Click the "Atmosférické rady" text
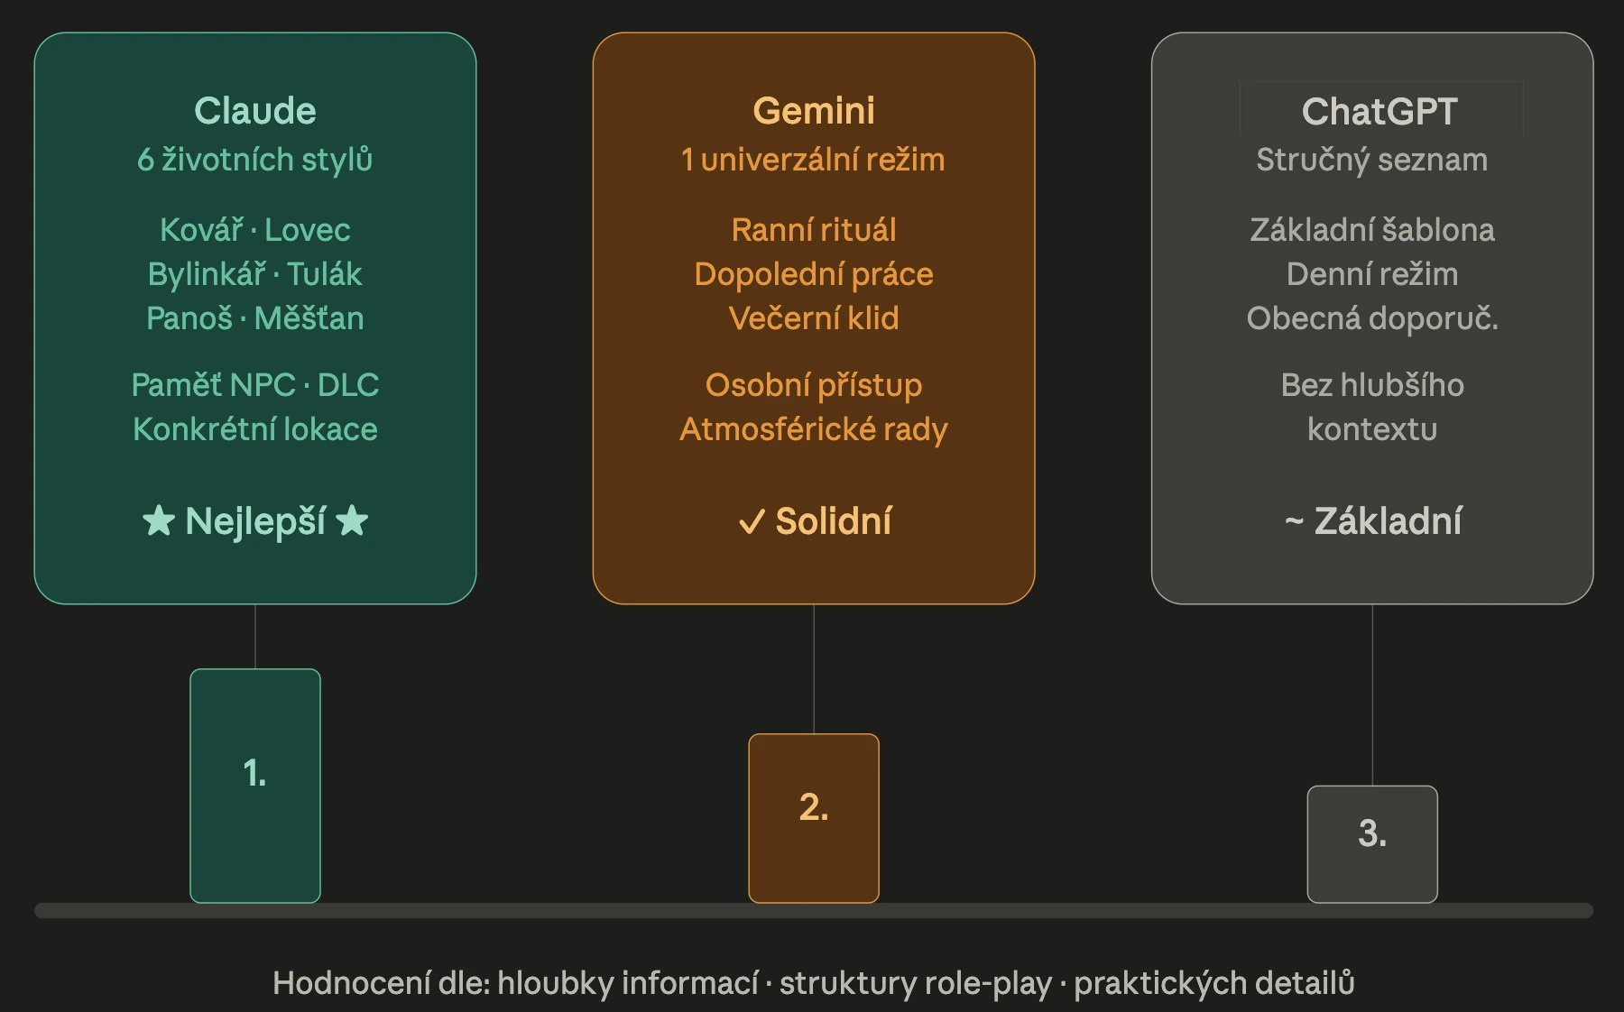 tap(814, 429)
